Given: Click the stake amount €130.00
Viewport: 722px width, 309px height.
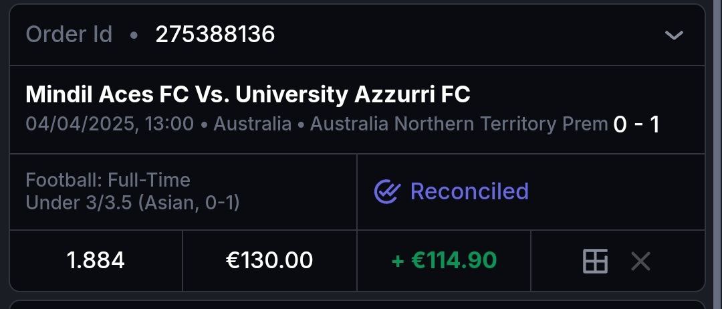Looking at the screenshot, I should (269, 261).
